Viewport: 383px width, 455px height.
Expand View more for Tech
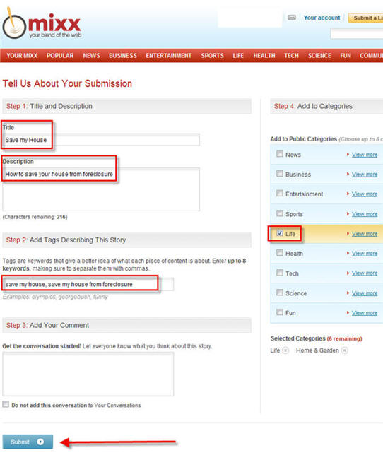pyautogui.click(x=365, y=273)
